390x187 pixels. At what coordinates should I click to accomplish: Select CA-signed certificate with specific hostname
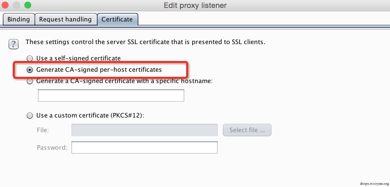pos(30,81)
